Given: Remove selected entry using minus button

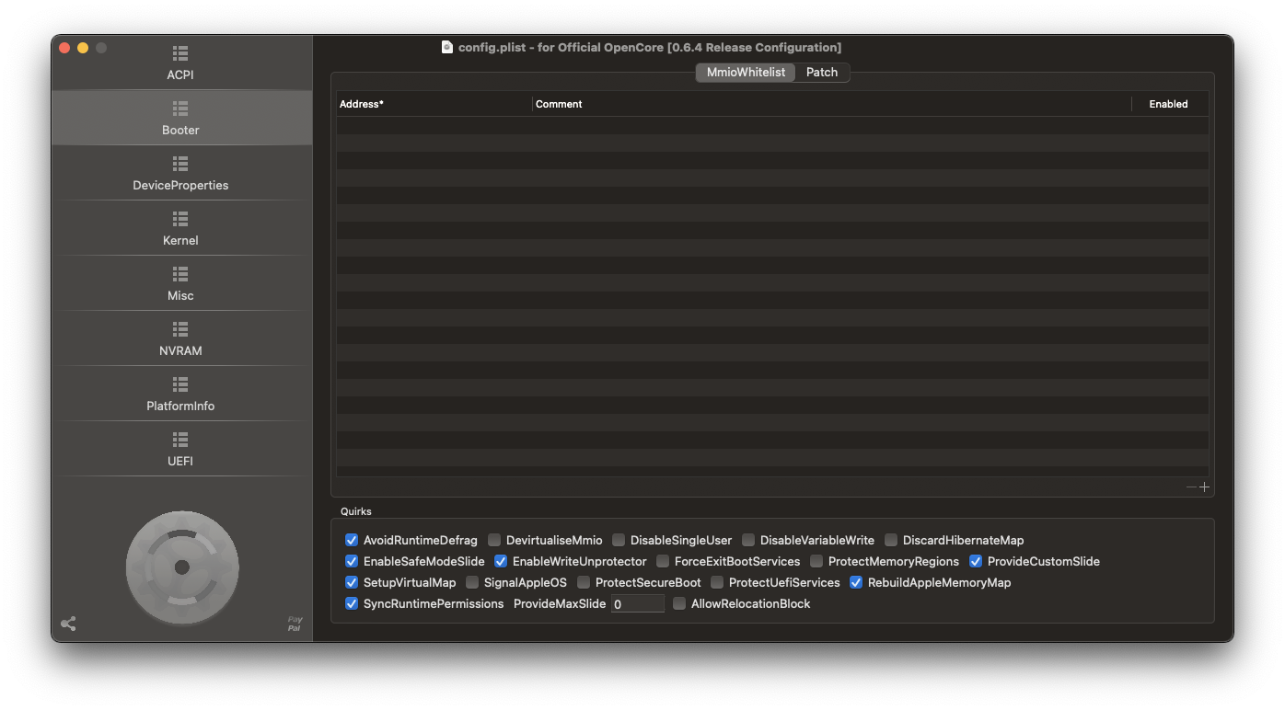Looking at the screenshot, I should click(x=1190, y=487).
